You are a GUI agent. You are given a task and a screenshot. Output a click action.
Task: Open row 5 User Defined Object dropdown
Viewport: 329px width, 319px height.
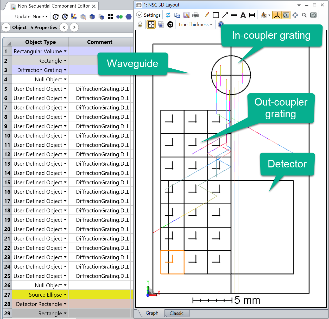coord(65,89)
